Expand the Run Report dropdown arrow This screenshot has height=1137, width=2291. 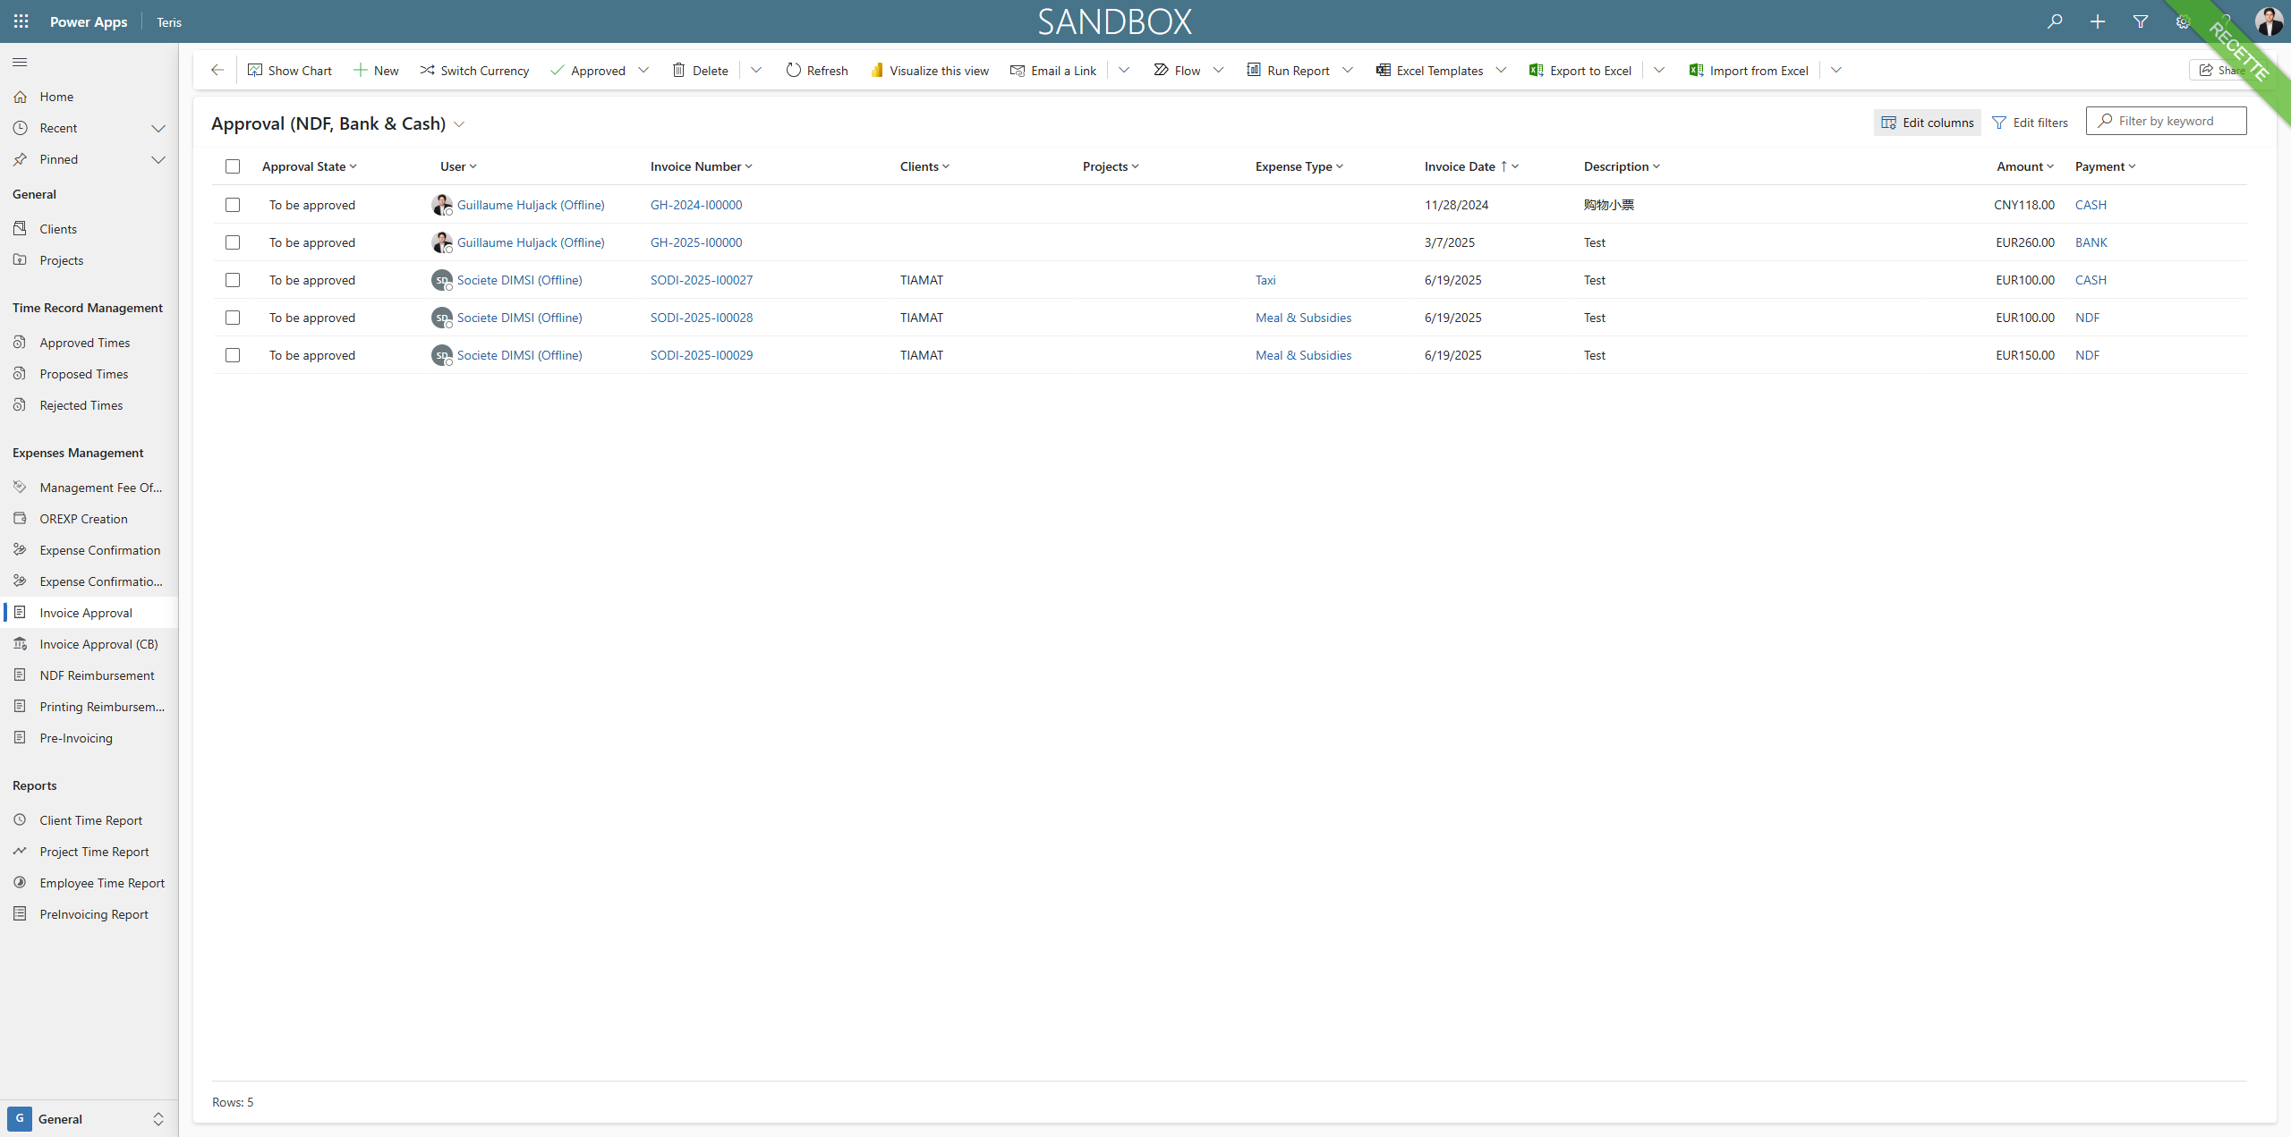click(x=1348, y=71)
